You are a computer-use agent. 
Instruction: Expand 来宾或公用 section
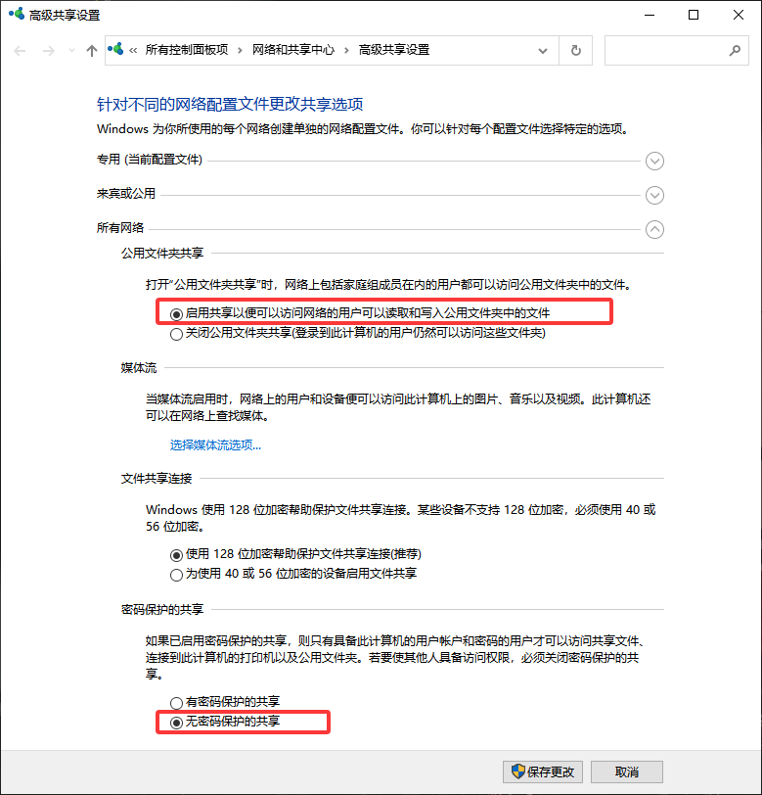pos(654,195)
